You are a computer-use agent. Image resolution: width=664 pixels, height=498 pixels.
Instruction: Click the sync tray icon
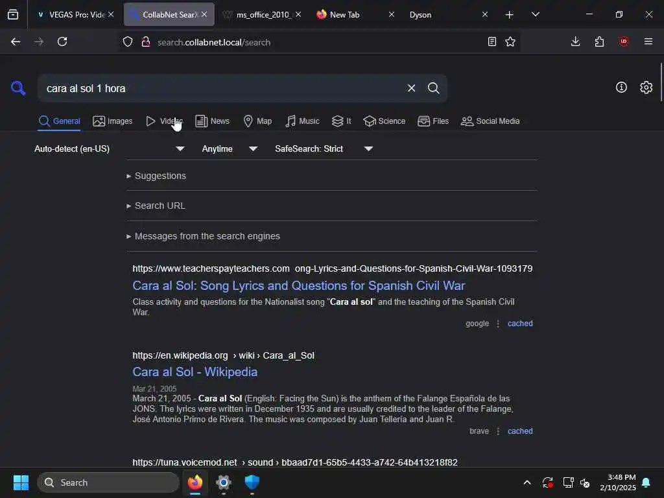pos(547,482)
